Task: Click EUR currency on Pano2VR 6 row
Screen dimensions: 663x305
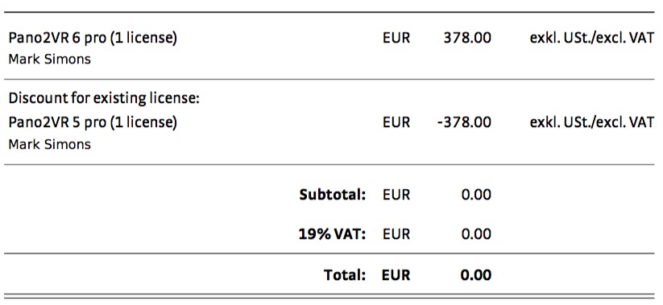Action: [x=396, y=38]
